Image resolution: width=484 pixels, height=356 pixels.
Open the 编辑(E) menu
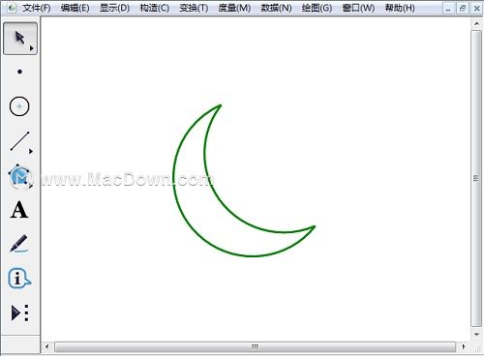tap(76, 8)
